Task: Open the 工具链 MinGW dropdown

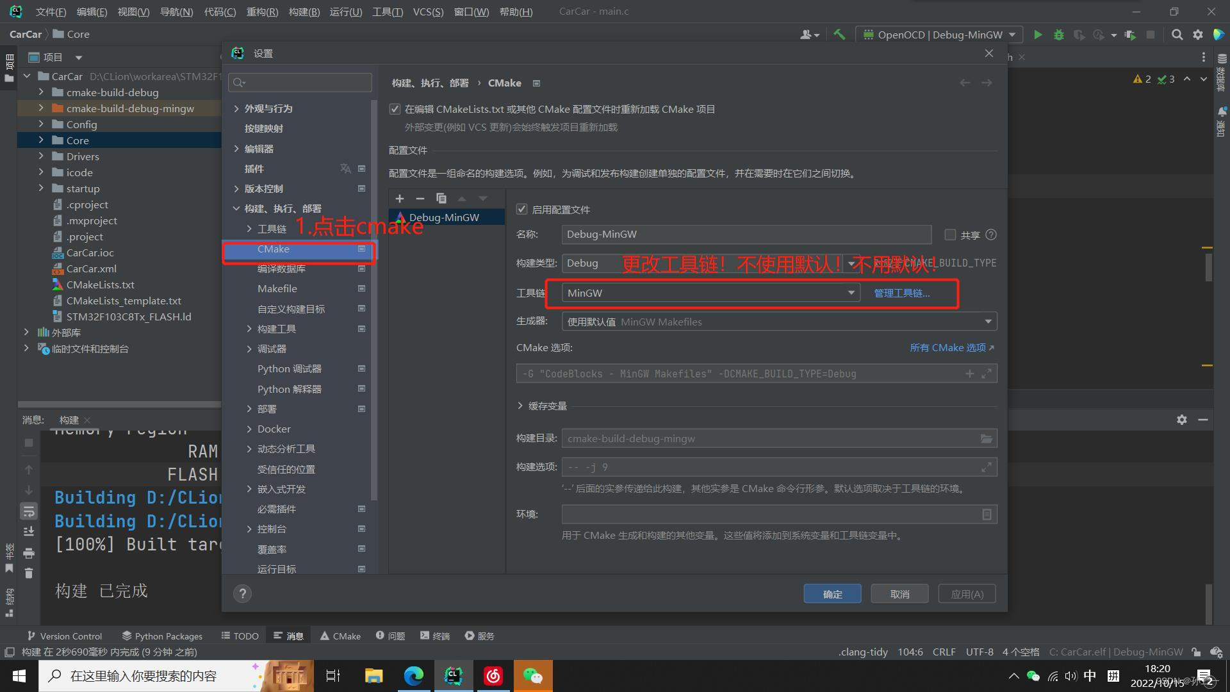Action: (x=851, y=293)
